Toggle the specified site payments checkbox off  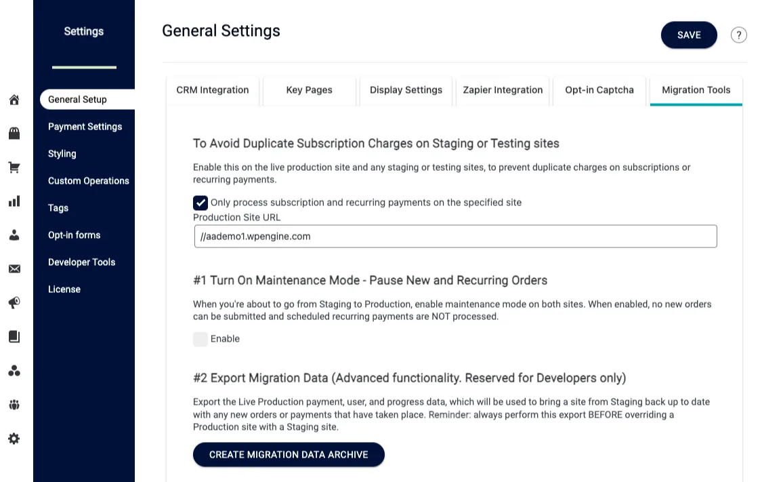pos(200,202)
